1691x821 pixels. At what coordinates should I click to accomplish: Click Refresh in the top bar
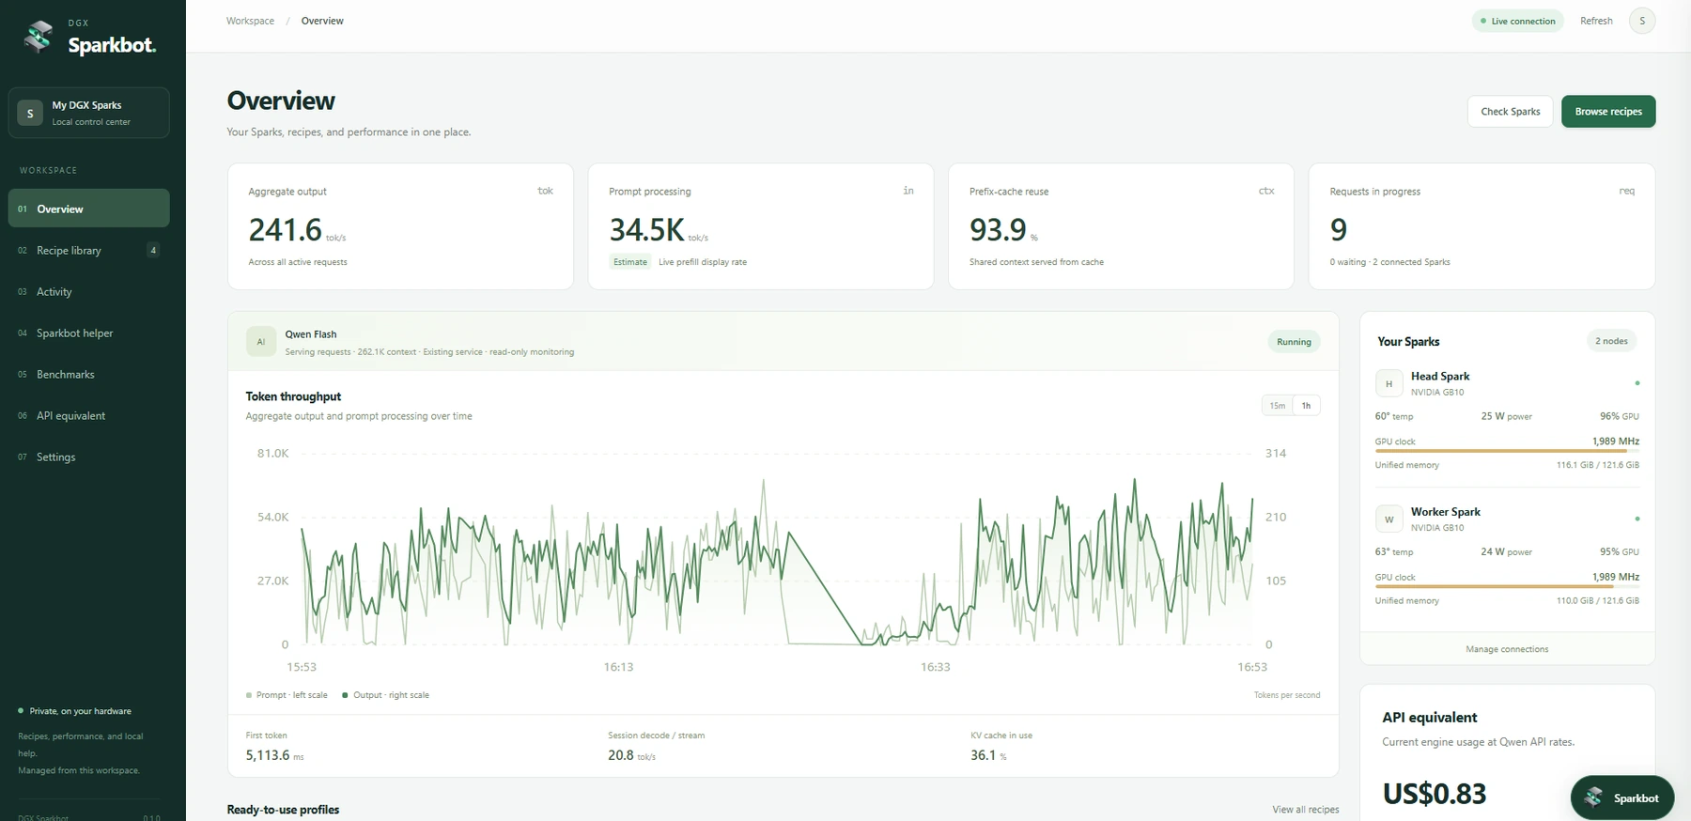coord(1596,21)
